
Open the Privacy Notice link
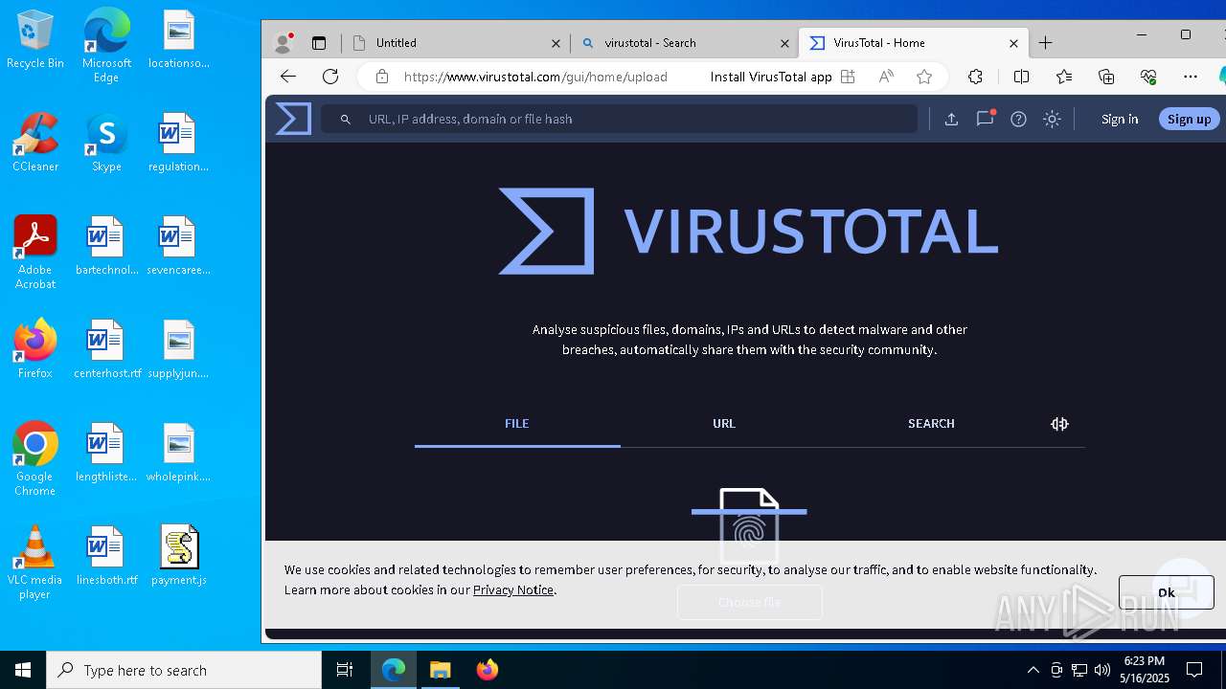(x=513, y=589)
